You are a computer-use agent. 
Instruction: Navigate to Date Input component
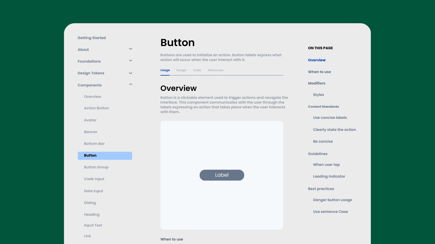[x=94, y=191]
